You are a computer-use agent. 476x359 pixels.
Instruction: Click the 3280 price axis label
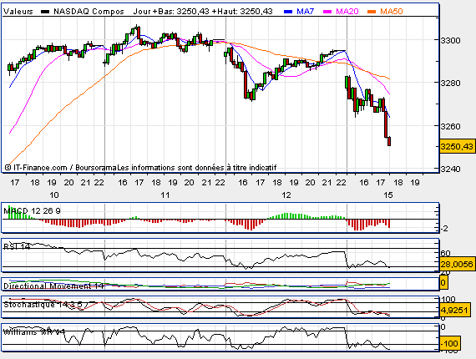point(450,83)
